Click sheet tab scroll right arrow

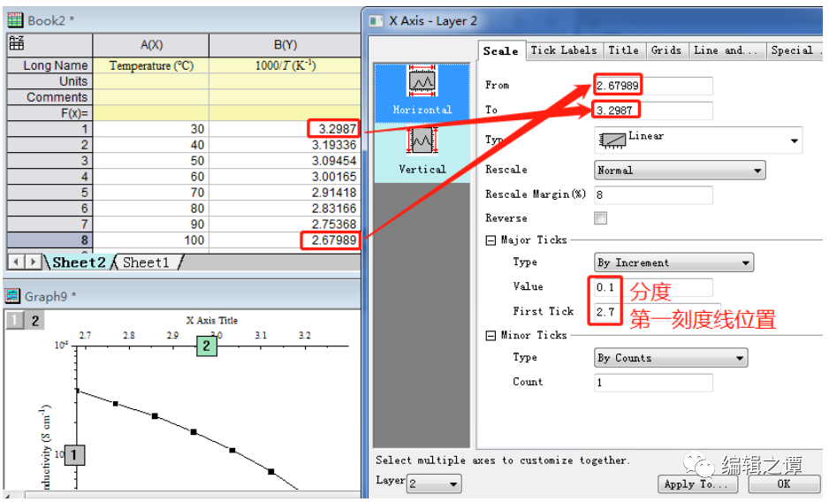click(33, 262)
